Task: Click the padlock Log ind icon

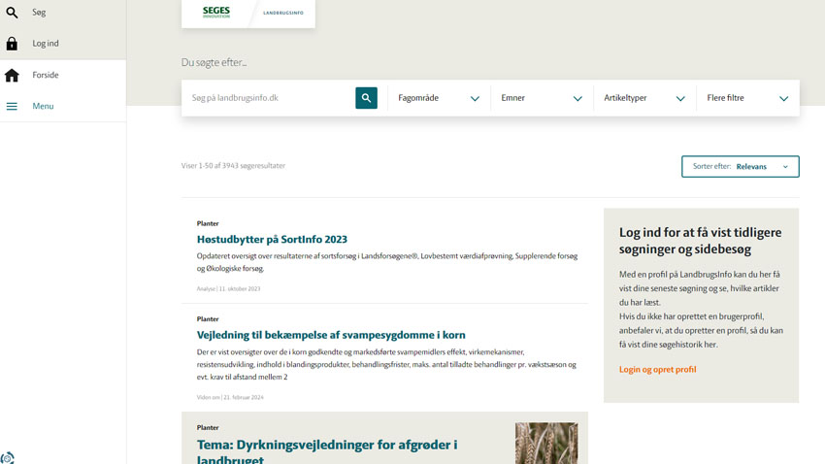Action: 12,44
